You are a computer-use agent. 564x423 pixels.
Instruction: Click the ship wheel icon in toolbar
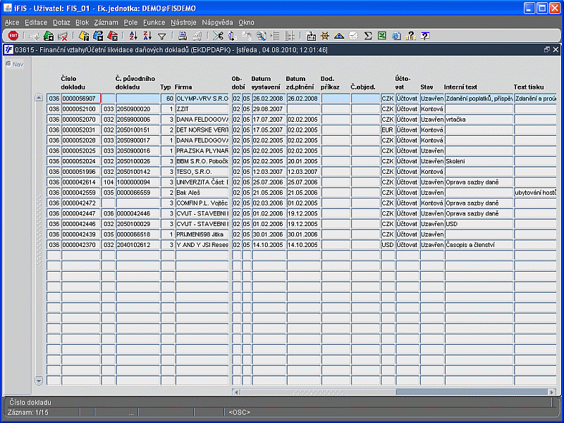tap(325, 36)
